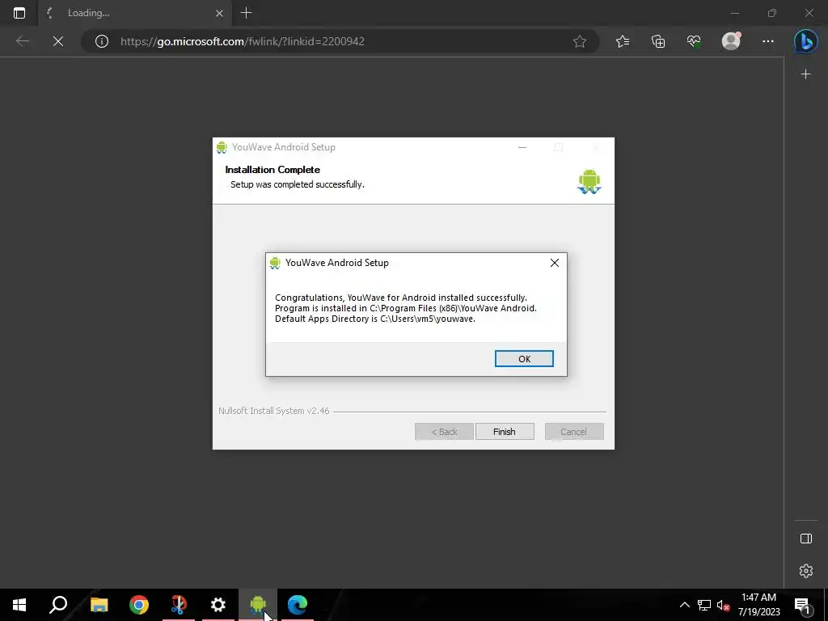
Task: Click the 'Nullsoft Install System v2.46' text
Action: (274, 411)
